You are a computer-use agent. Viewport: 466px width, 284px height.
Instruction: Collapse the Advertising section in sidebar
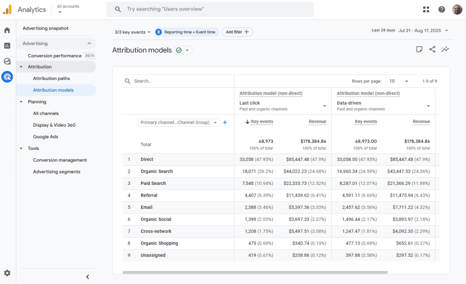89,44
